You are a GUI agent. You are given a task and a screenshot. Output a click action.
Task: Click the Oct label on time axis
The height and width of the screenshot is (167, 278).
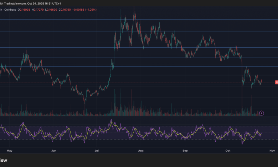tap(228, 151)
